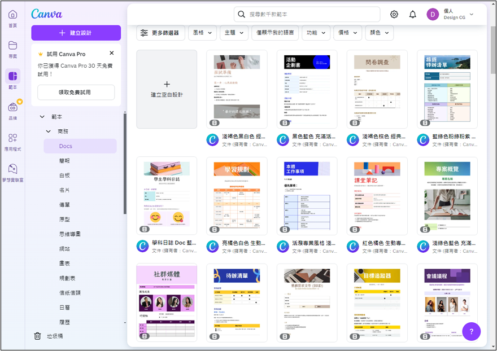This screenshot has height=351, width=497.
Task: Click the purple help question mark button
Action: pyautogui.click(x=471, y=331)
